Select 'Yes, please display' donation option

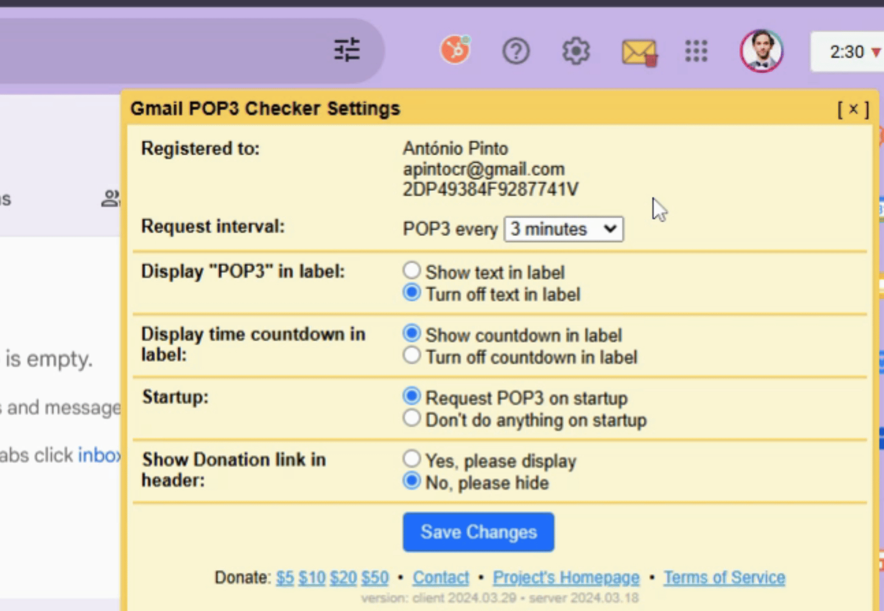[x=411, y=459]
